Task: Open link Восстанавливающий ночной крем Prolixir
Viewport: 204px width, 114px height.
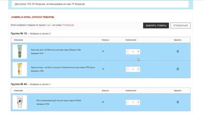Action: click(x=59, y=100)
